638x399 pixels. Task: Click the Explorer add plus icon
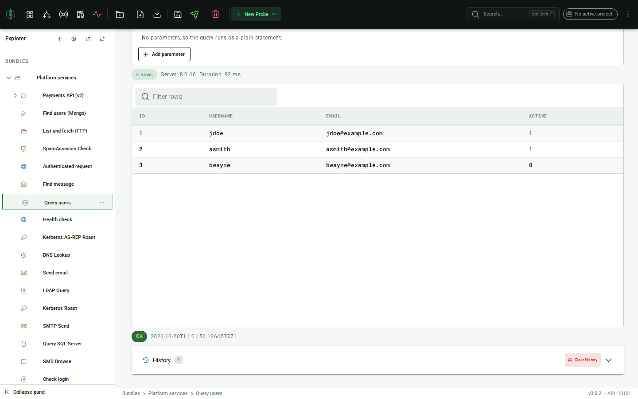(x=59, y=39)
